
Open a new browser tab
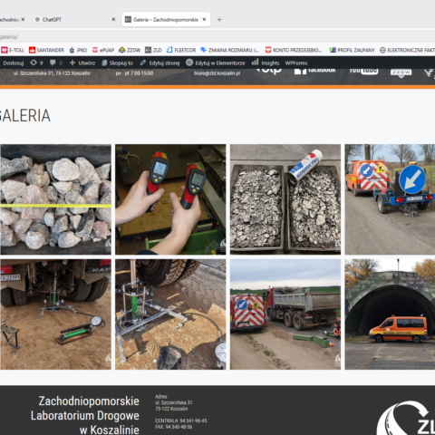coord(219,20)
